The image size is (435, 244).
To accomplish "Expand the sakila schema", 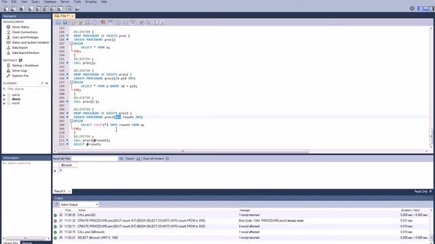I will (x=4, y=95).
